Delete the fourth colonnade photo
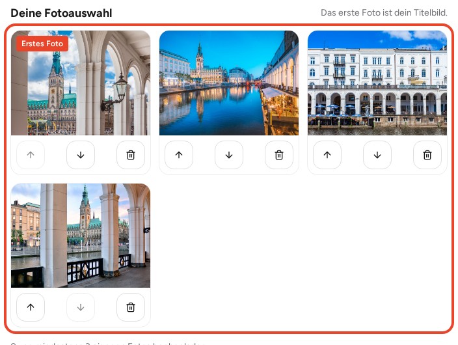 [x=131, y=307]
